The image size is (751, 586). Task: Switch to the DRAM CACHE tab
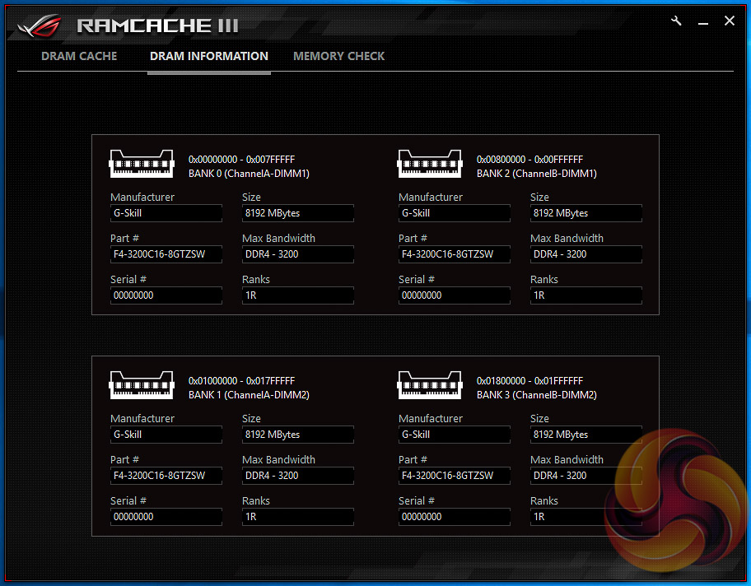(79, 57)
